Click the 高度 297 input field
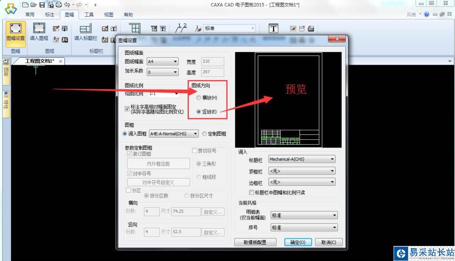Image resolution: width=455 pixels, height=261 pixels. 212,72
